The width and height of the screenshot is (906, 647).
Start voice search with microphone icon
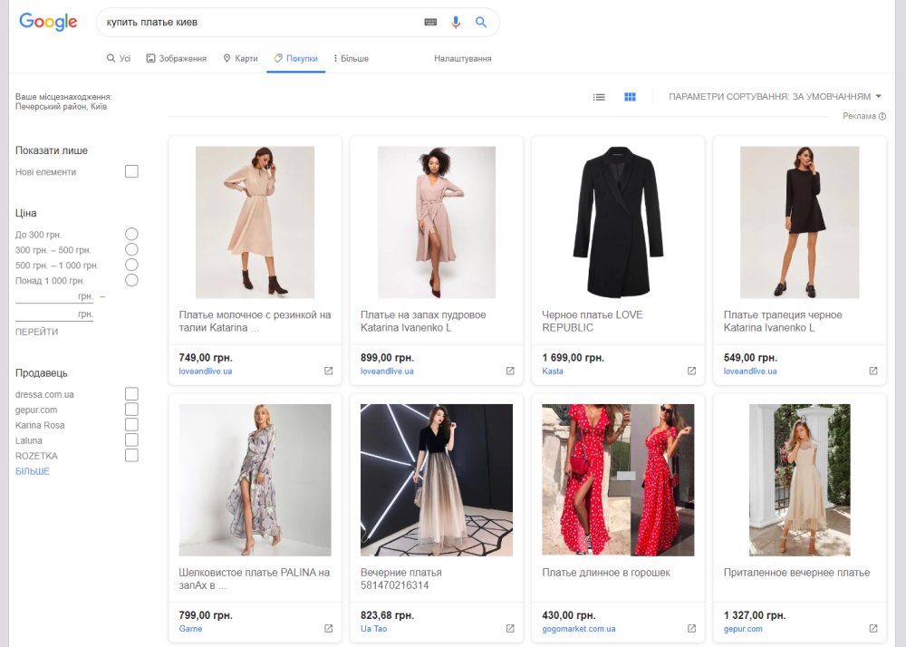[456, 22]
